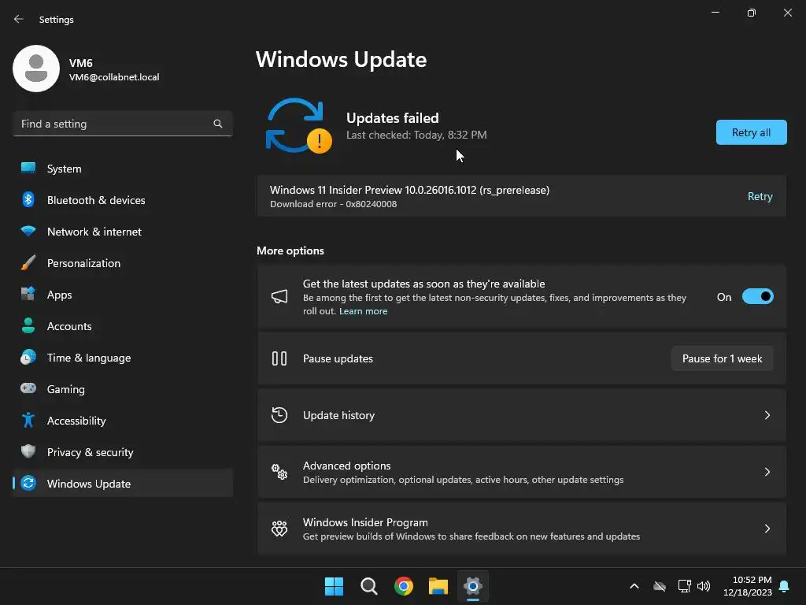The image size is (806, 605).
Task: Click the System monitor icon in sidebar
Action: coord(28,169)
